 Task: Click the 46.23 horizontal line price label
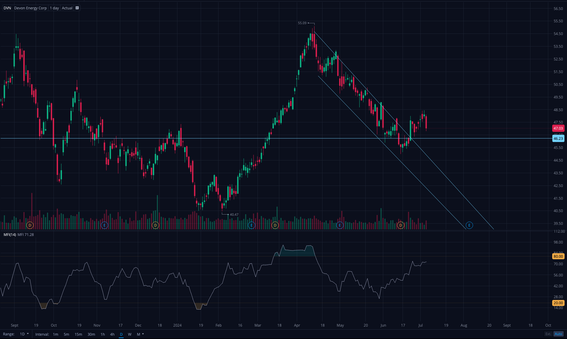[558, 139]
